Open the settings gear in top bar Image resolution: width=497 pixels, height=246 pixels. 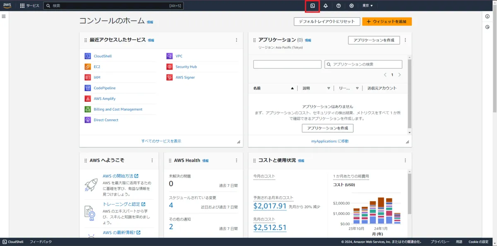point(351,6)
